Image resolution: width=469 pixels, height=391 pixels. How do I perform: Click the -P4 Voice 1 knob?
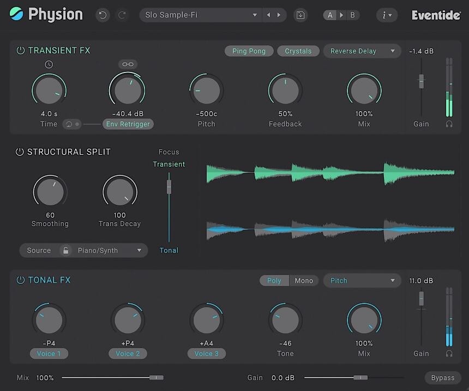pos(49,320)
